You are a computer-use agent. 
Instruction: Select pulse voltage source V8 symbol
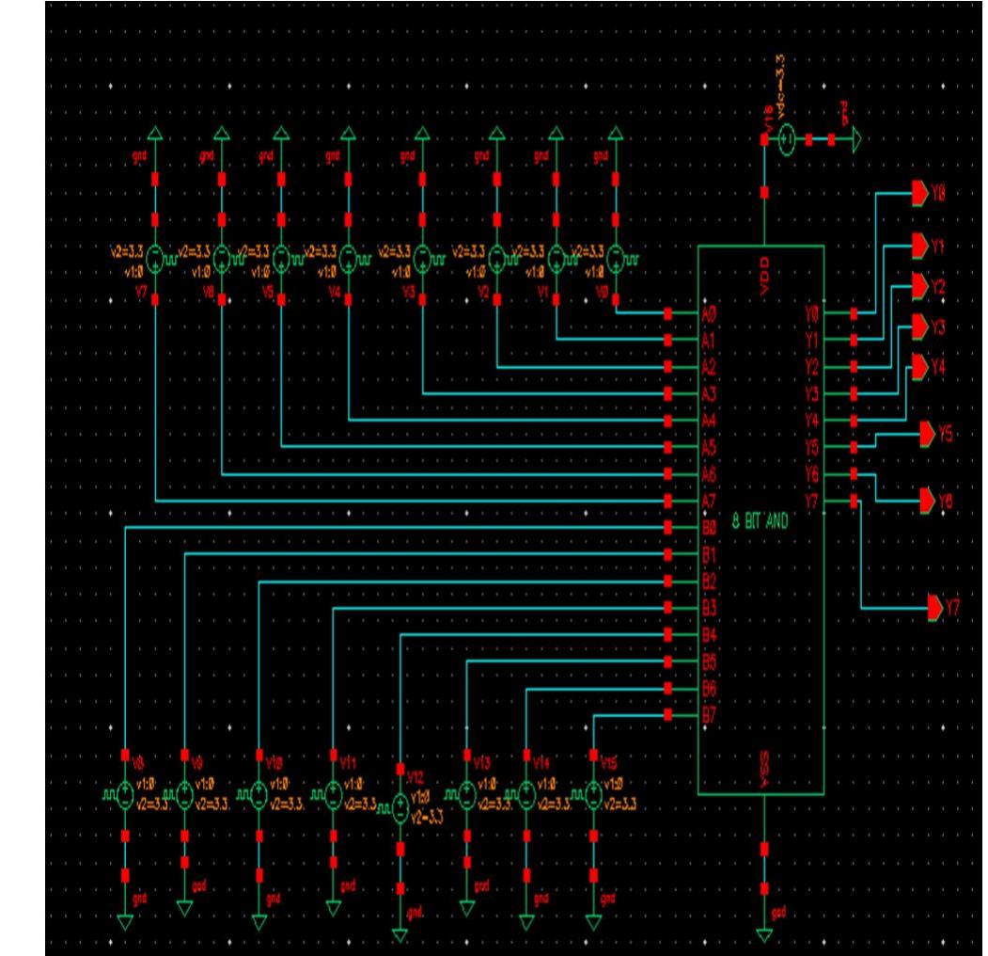125,794
